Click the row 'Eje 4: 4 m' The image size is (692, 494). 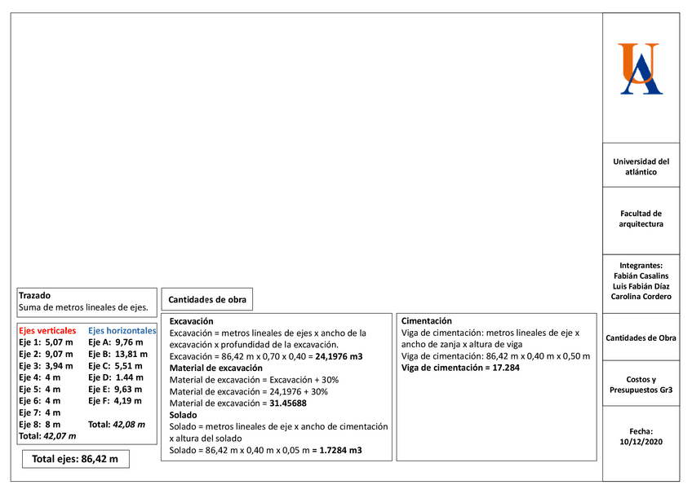click(x=40, y=377)
